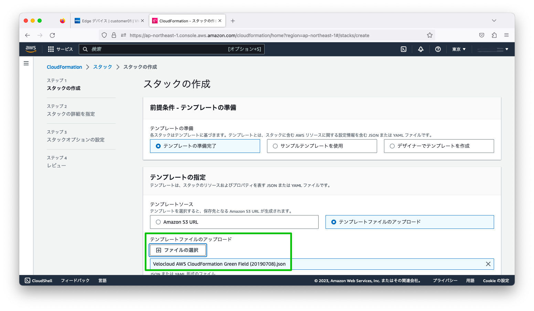Clear the selected template file
Viewport: 534px width, 311px height.
[x=488, y=264]
